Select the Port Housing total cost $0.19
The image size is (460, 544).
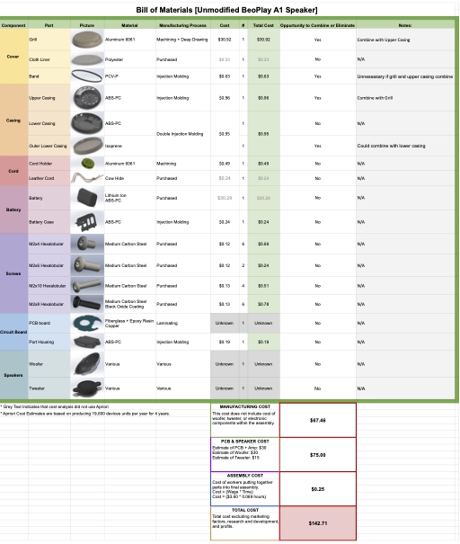click(x=263, y=342)
